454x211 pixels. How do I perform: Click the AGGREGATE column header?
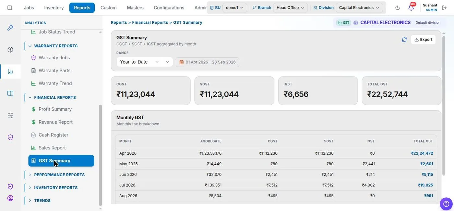tap(211, 141)
